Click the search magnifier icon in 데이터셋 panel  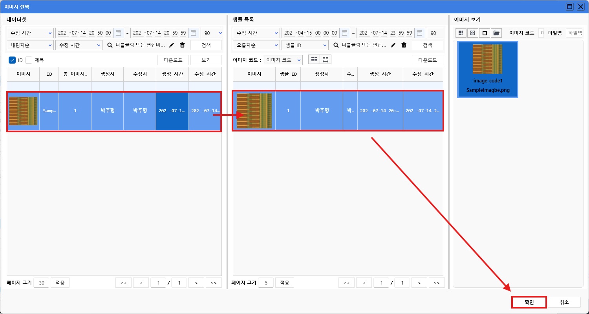[x=110, y=45]
